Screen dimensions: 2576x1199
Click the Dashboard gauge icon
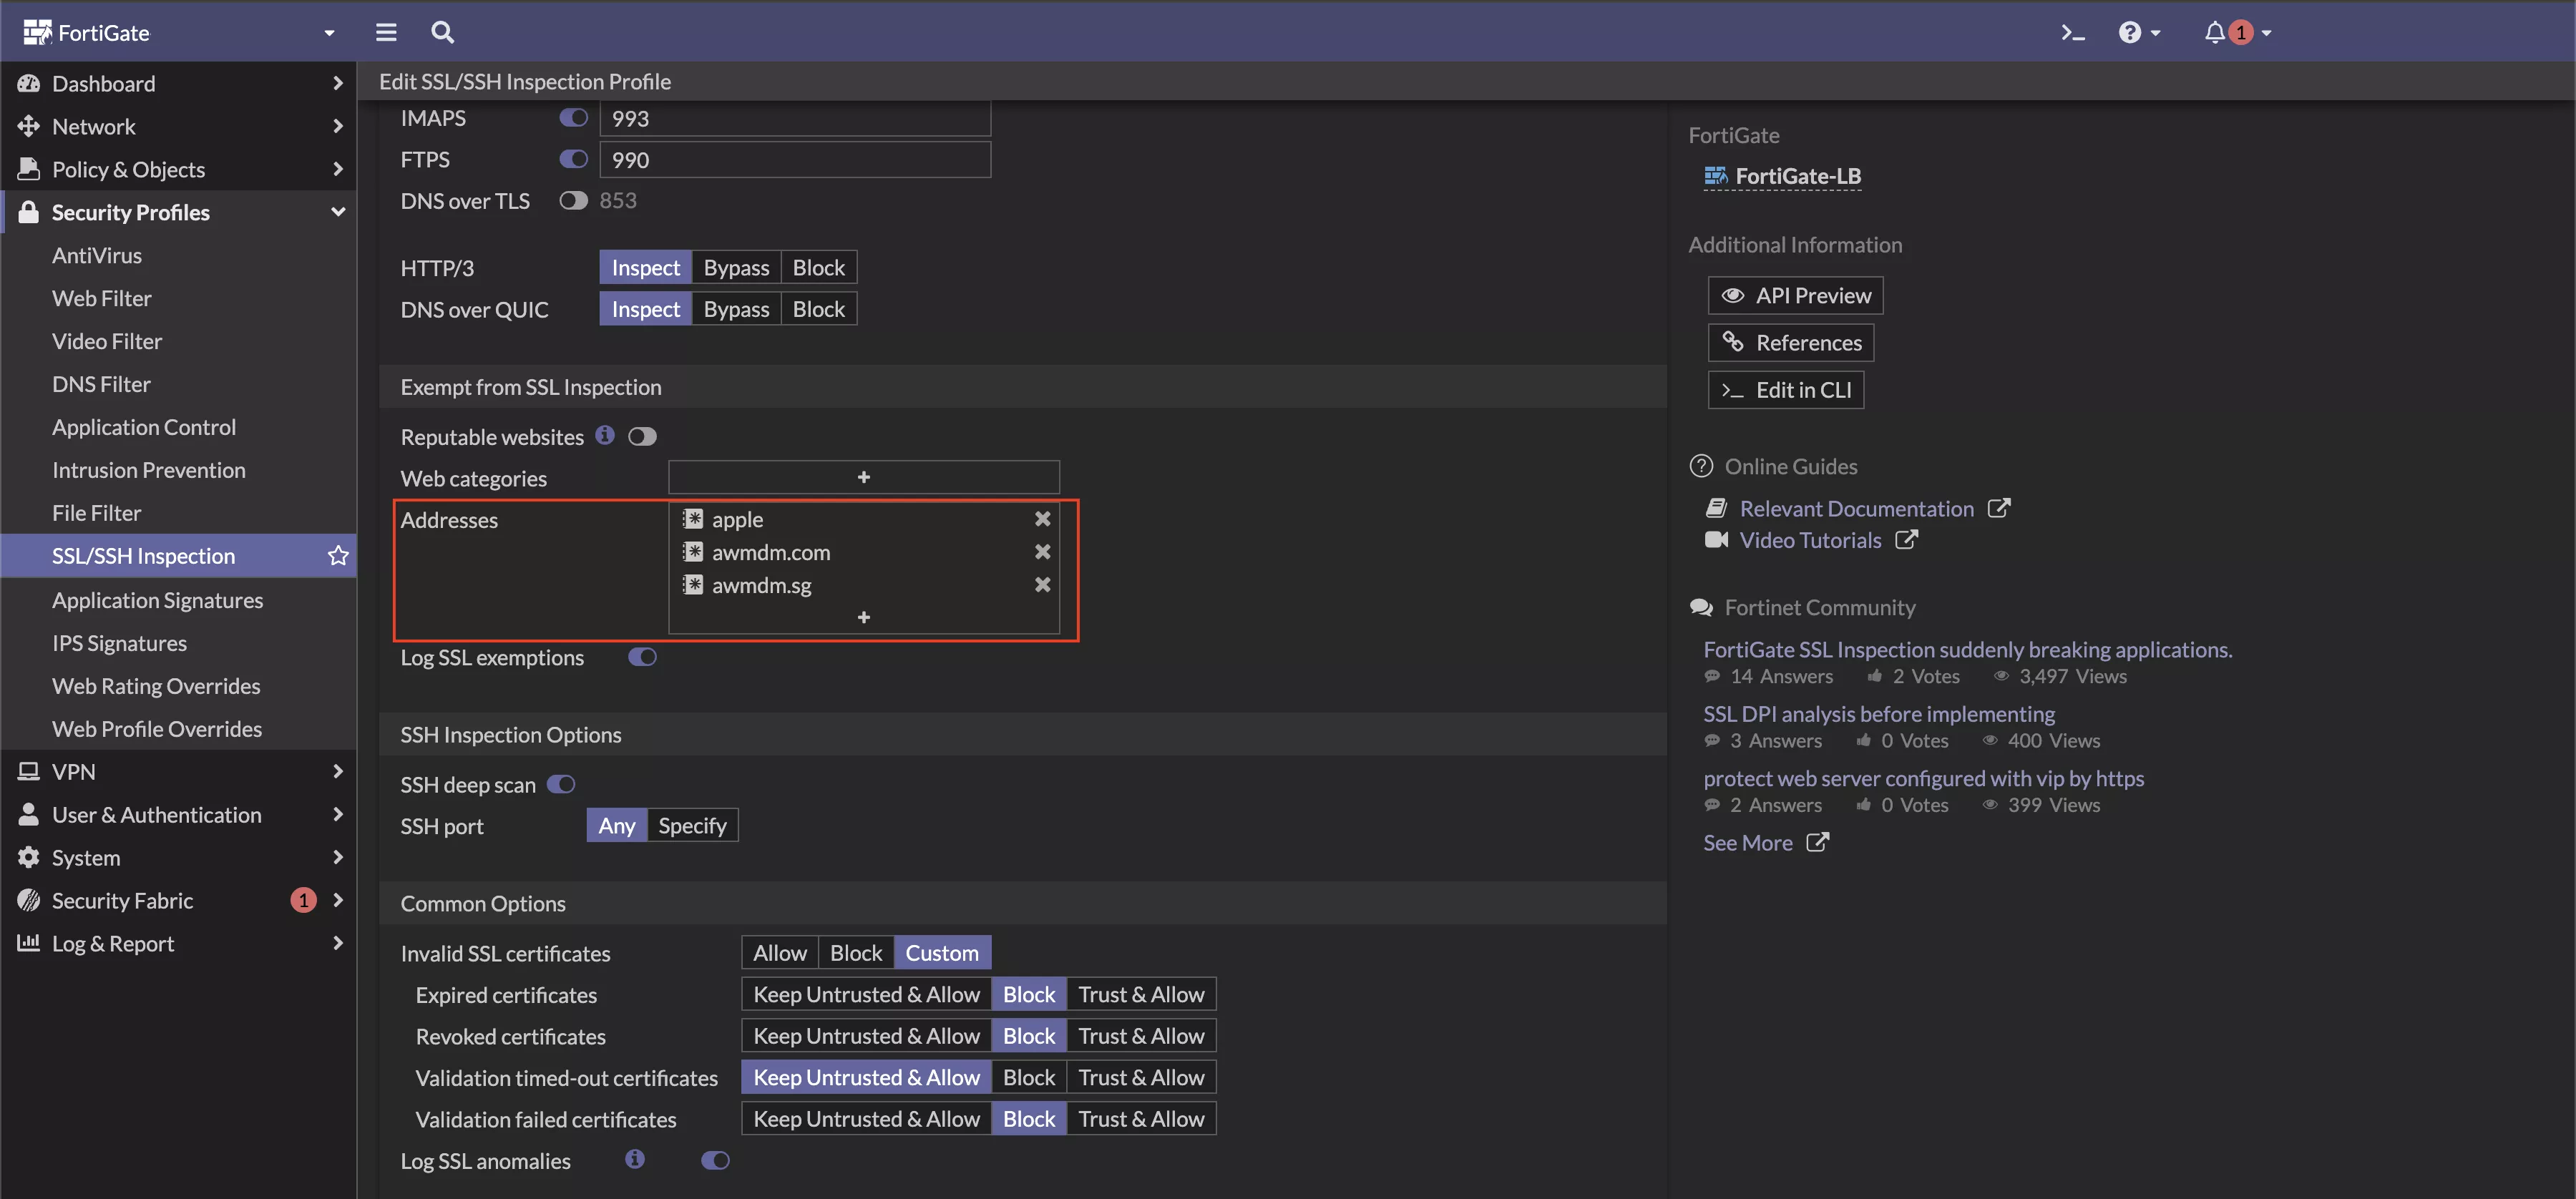pyautogui.click(x=29, y=83)
